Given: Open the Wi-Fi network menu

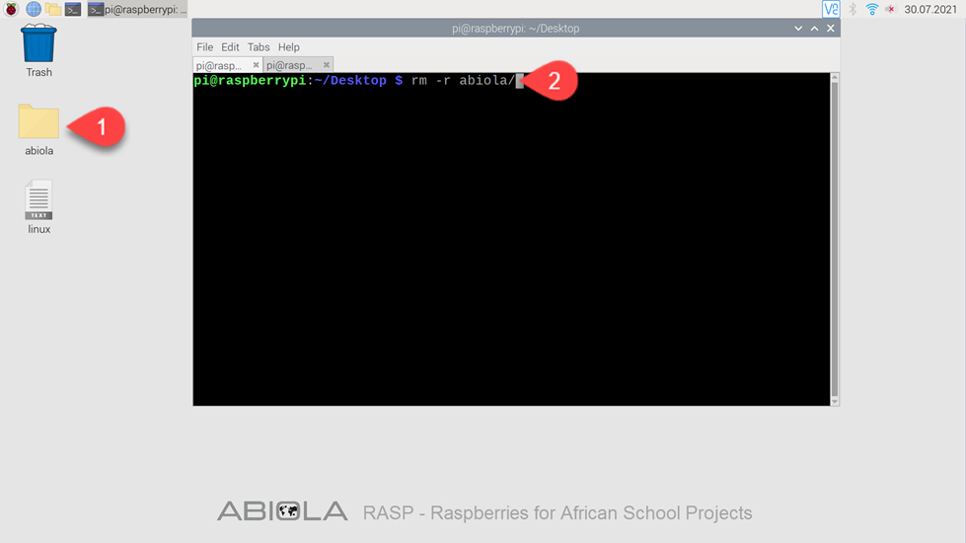Looking at the screenshot, I should (x=871, y=9).
